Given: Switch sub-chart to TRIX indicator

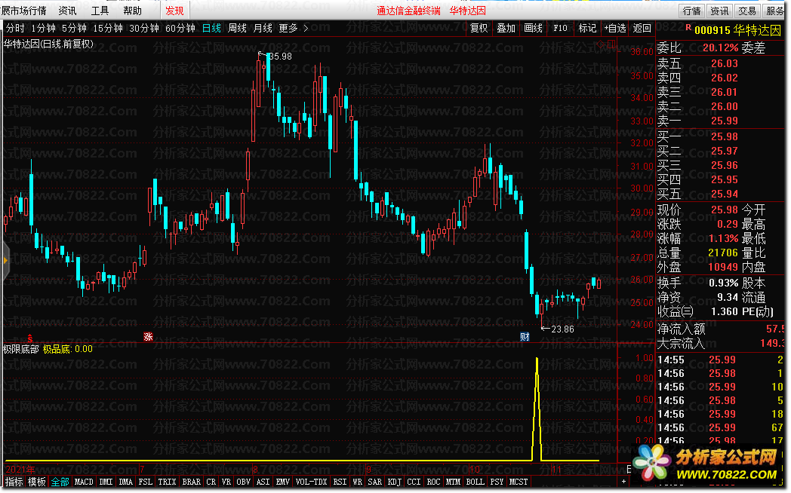Looking at the screenshot, I should [x=167, y=482].
